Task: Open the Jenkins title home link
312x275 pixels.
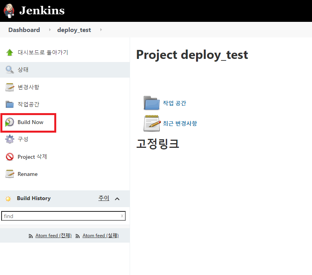Action: click(42, 10)
